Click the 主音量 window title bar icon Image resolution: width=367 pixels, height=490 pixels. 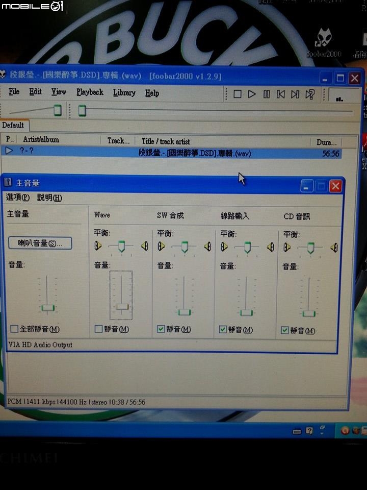pos(8,182)
